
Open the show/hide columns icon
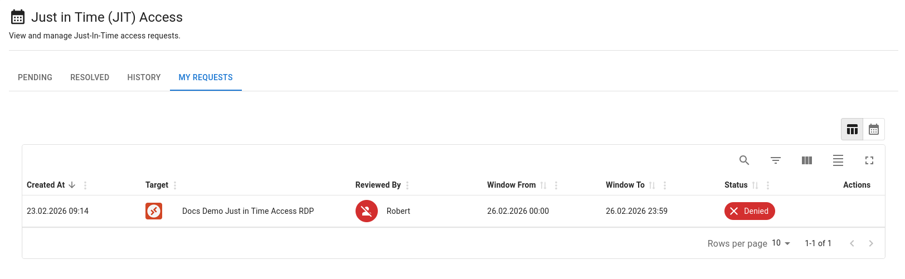click(x=806, y=160)
